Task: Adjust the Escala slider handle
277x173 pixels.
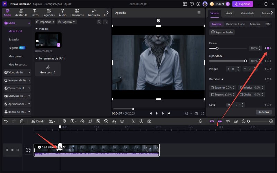Action: coord(217,48)
